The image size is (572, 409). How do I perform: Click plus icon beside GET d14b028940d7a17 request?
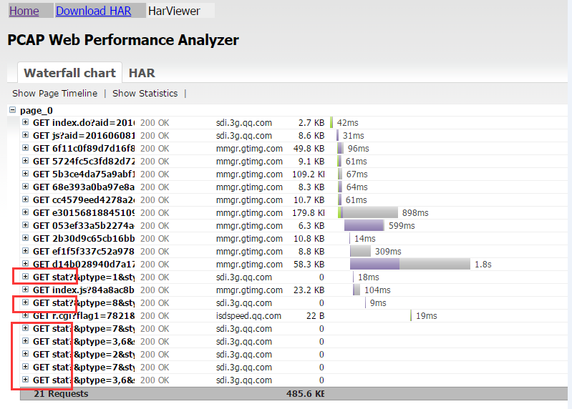(x=26, y=264)
